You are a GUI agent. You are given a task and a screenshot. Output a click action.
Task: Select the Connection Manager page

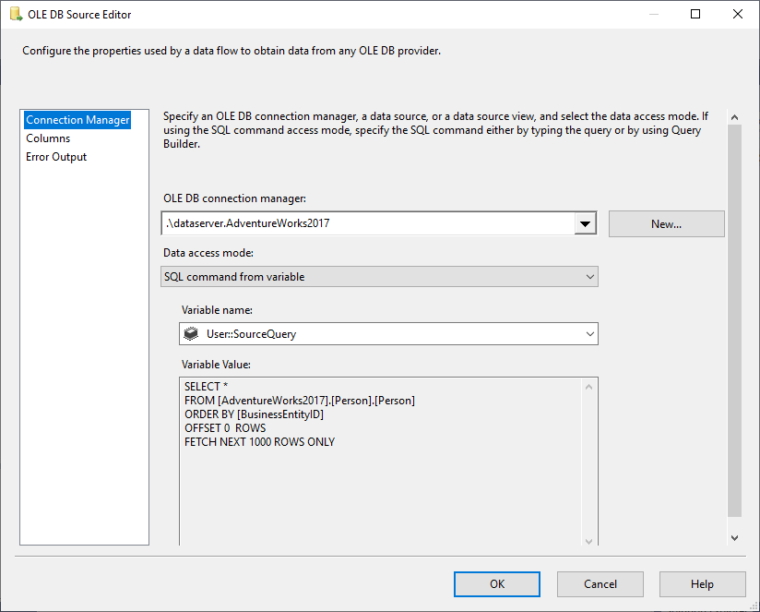78,120
